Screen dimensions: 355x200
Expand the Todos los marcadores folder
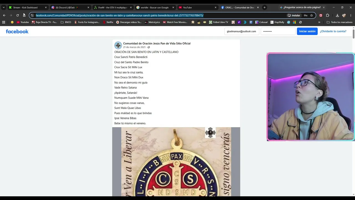pos(339,22)
